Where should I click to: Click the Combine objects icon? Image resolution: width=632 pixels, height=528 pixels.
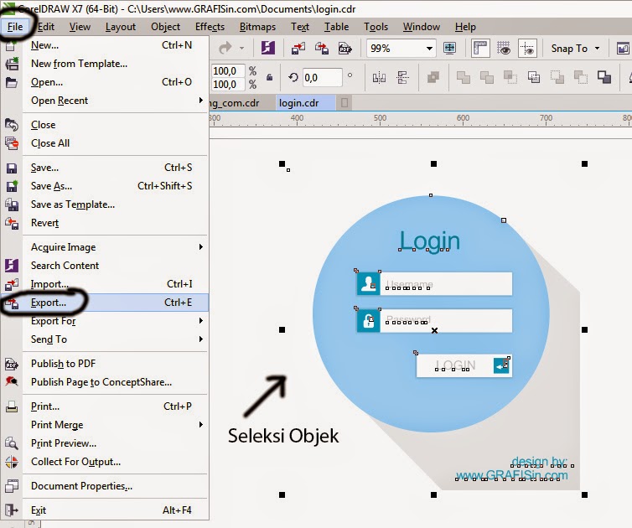pos(433,77)
